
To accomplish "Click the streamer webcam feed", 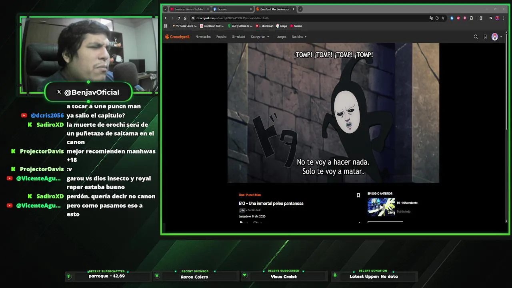I will [x=89, y=50].
